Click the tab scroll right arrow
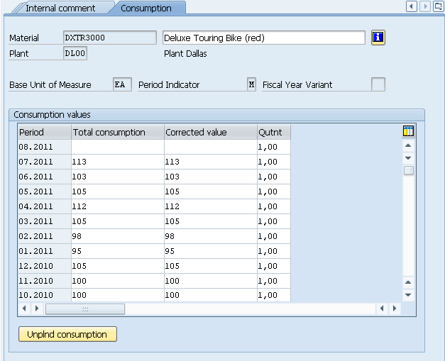The width and height of the screenshot is (445, 361). 425,6
